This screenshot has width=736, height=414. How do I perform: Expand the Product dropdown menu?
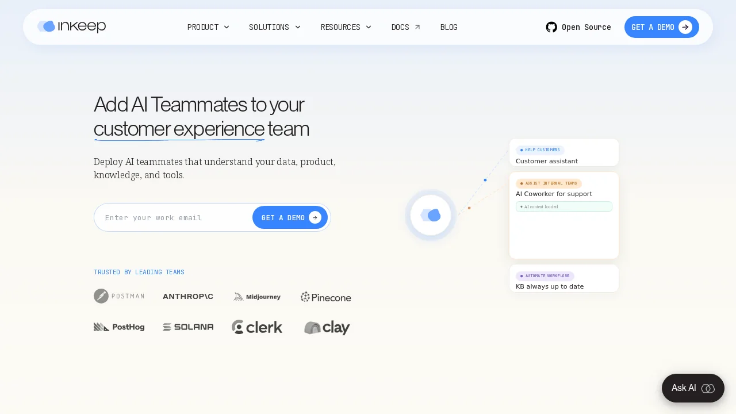click(208, 27)
